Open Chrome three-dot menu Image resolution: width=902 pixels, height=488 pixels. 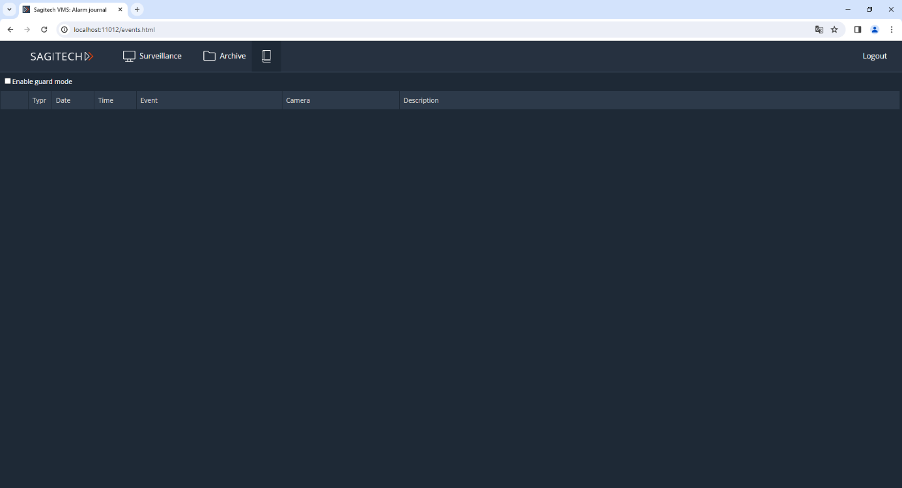pyautogui.click(x=892, y=29)
